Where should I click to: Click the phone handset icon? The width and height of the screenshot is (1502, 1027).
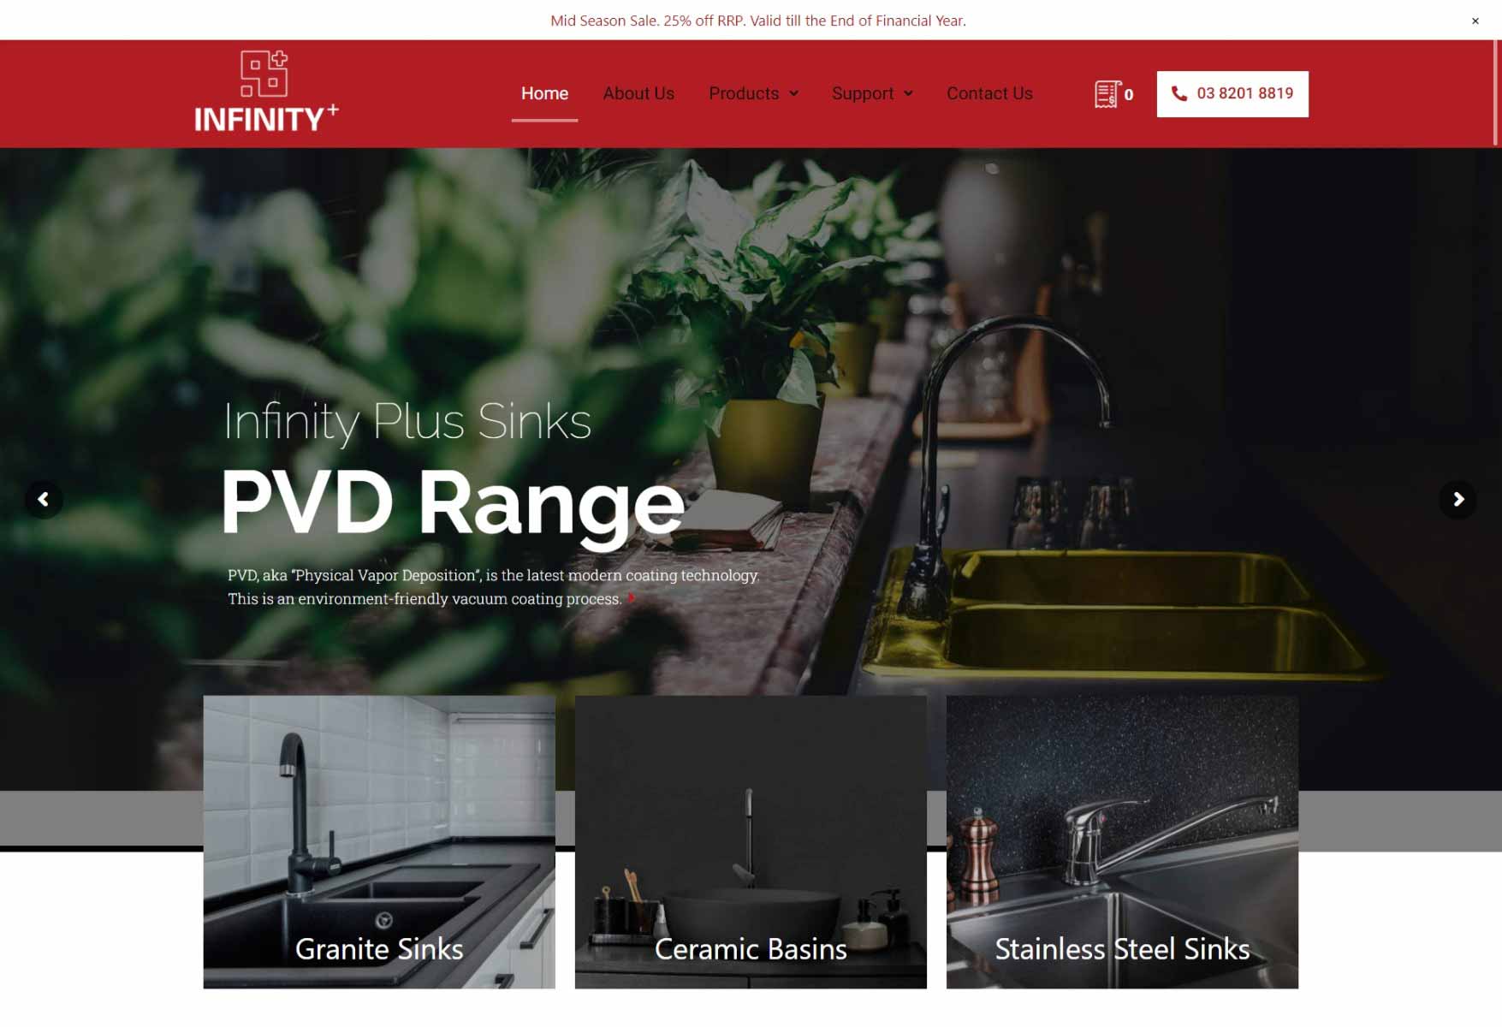coord(1178,94)
